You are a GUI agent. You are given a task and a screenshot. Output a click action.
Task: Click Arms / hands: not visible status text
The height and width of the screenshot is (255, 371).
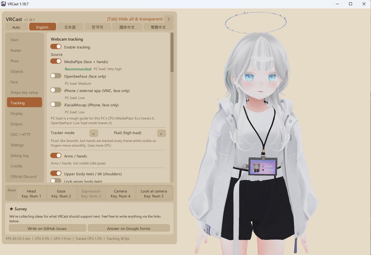78,163
